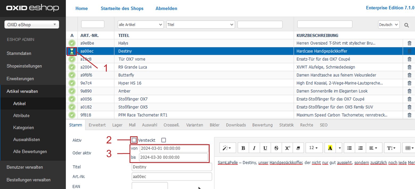The height and width of the screenshot is (189, 415).
Task: Check the Versteckt checkbox
Action: pos(163,140)
